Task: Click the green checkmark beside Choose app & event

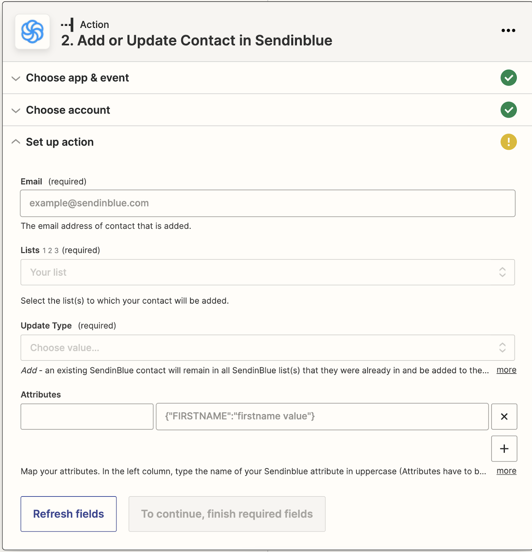Action: click(x=508, y=78)
